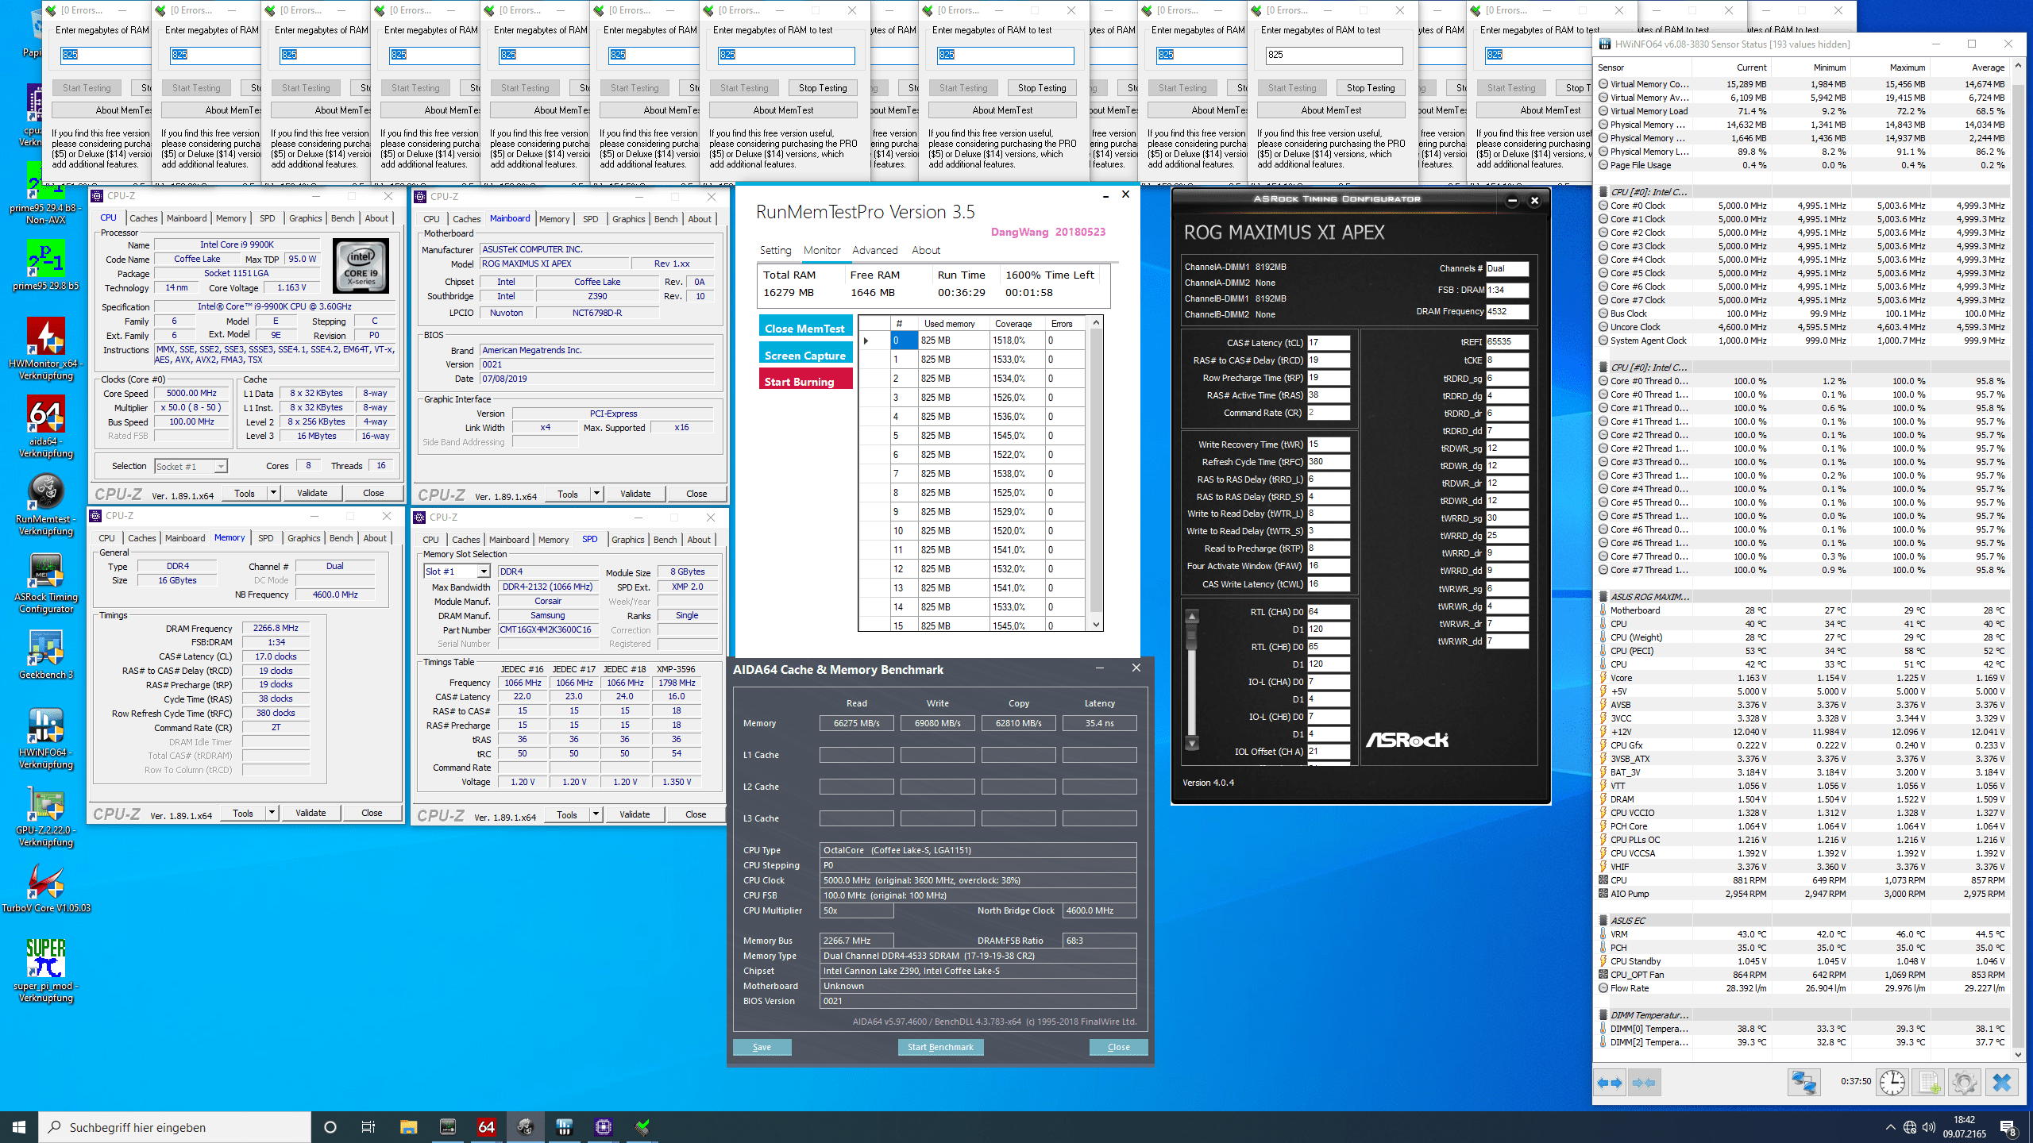Open Tools dropdown arrow in CPU-Z CPU window

273,493
